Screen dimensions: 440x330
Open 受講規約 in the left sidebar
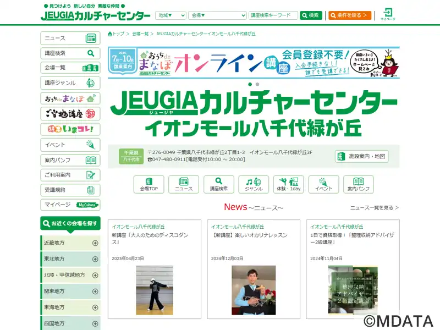coord(70,190)
